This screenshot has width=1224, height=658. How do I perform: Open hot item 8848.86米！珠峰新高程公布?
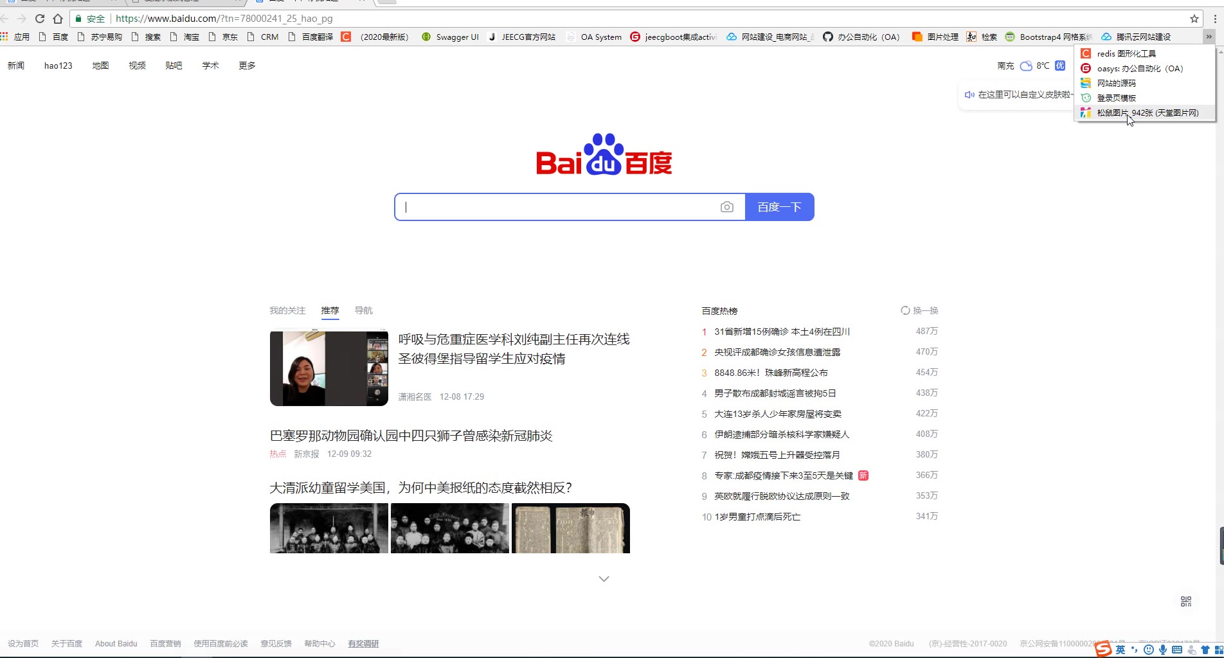pyautogui.click(x=771, y=373)
